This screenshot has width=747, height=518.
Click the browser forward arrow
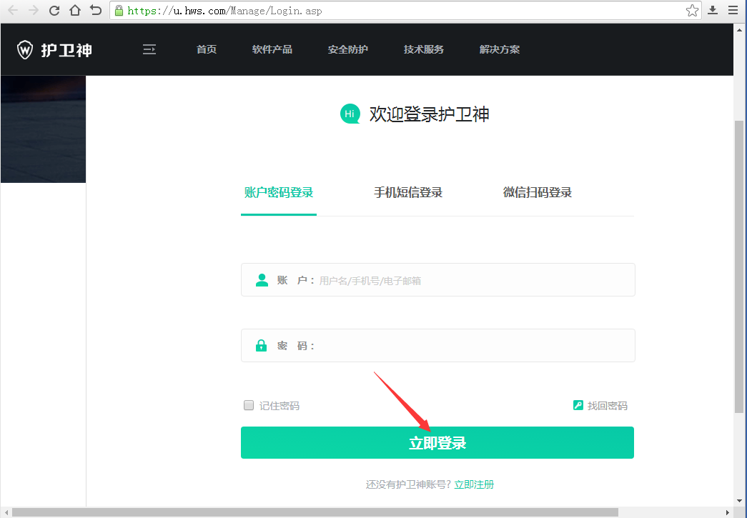pos(34,11)
